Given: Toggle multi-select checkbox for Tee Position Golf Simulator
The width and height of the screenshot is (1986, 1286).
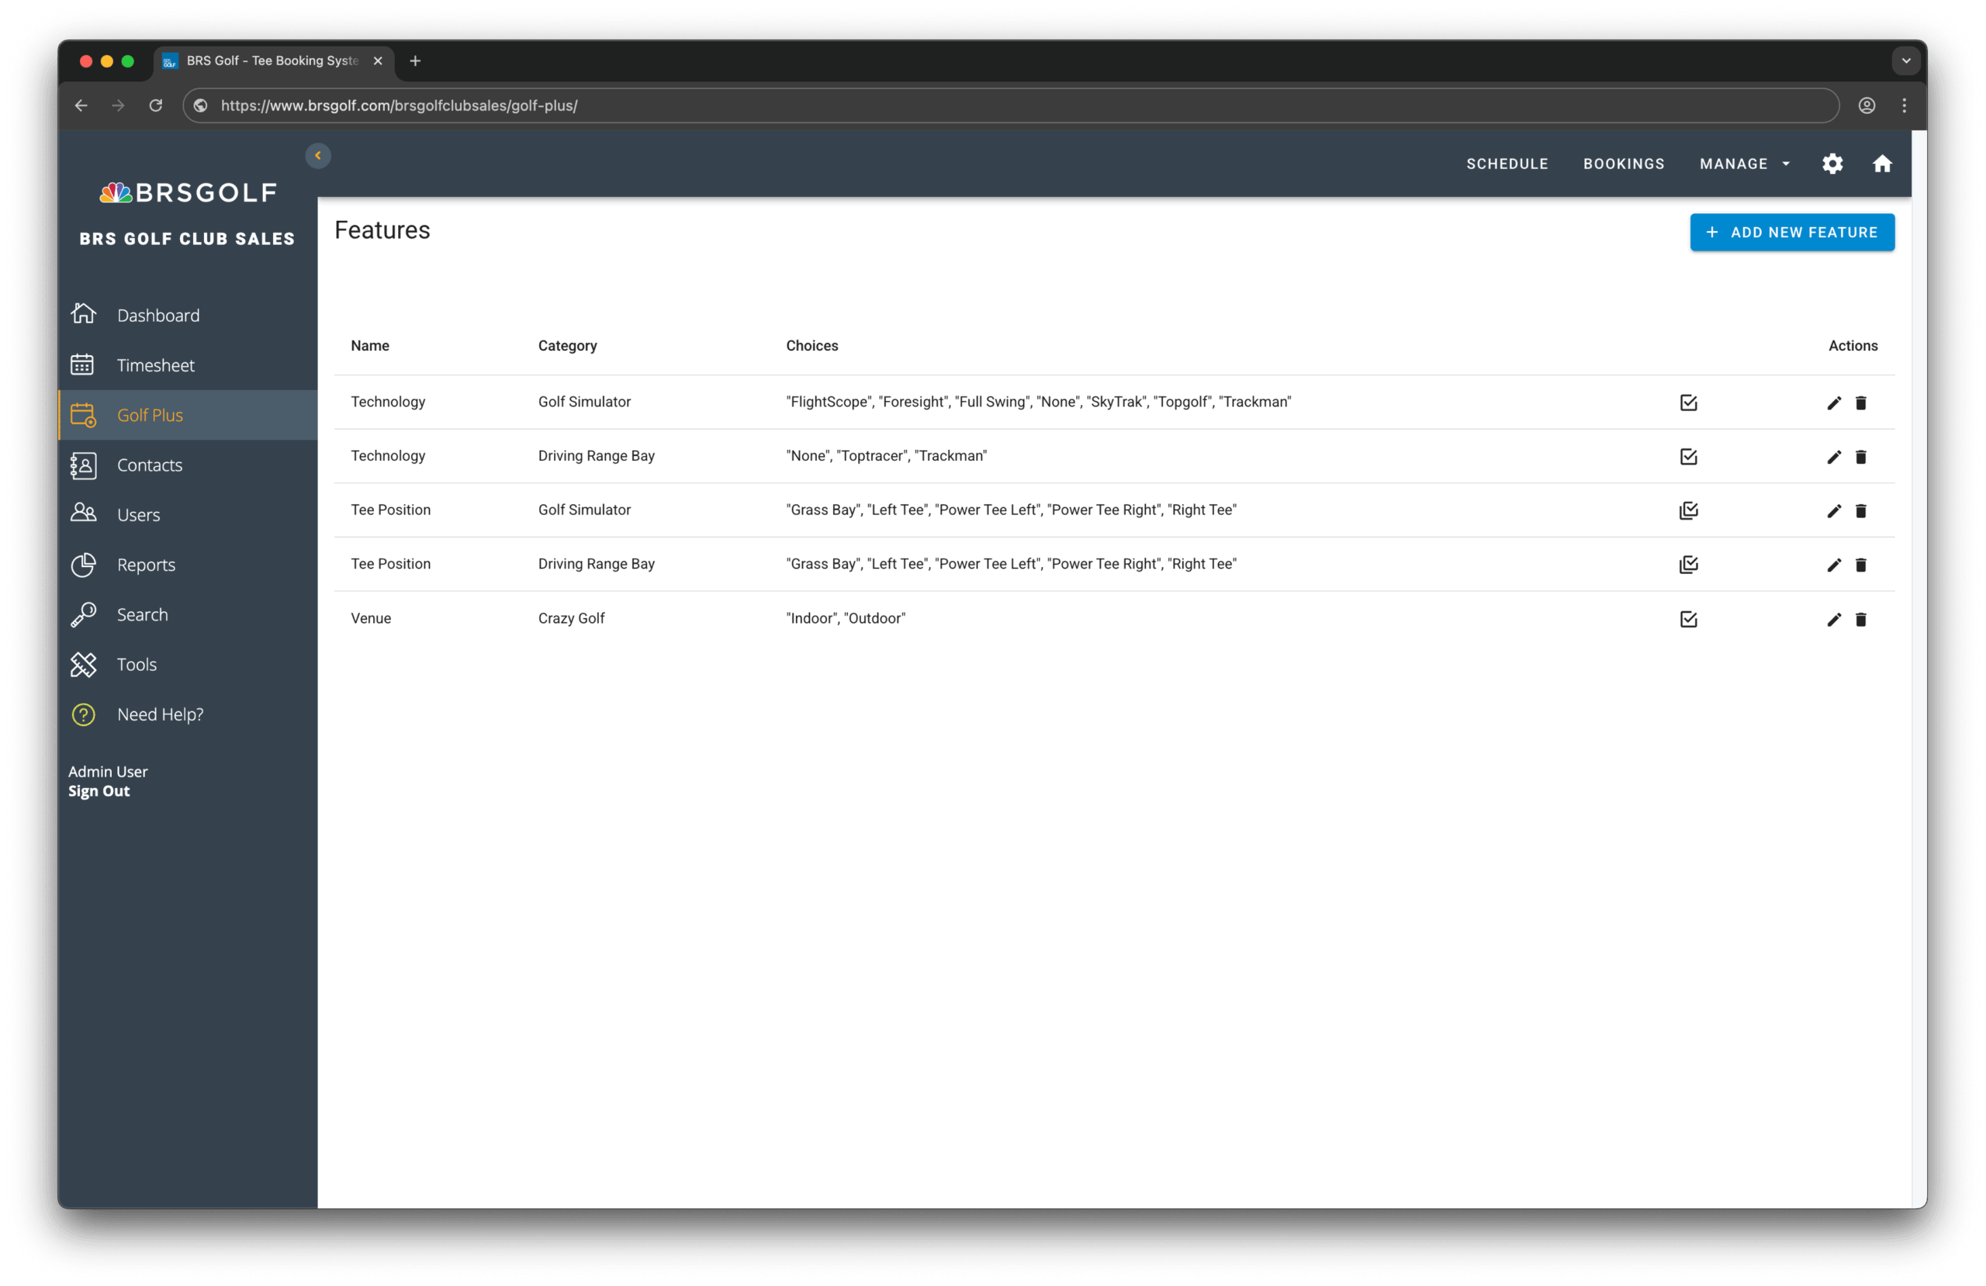Looking at the screenshot, I should (1688, 510).
